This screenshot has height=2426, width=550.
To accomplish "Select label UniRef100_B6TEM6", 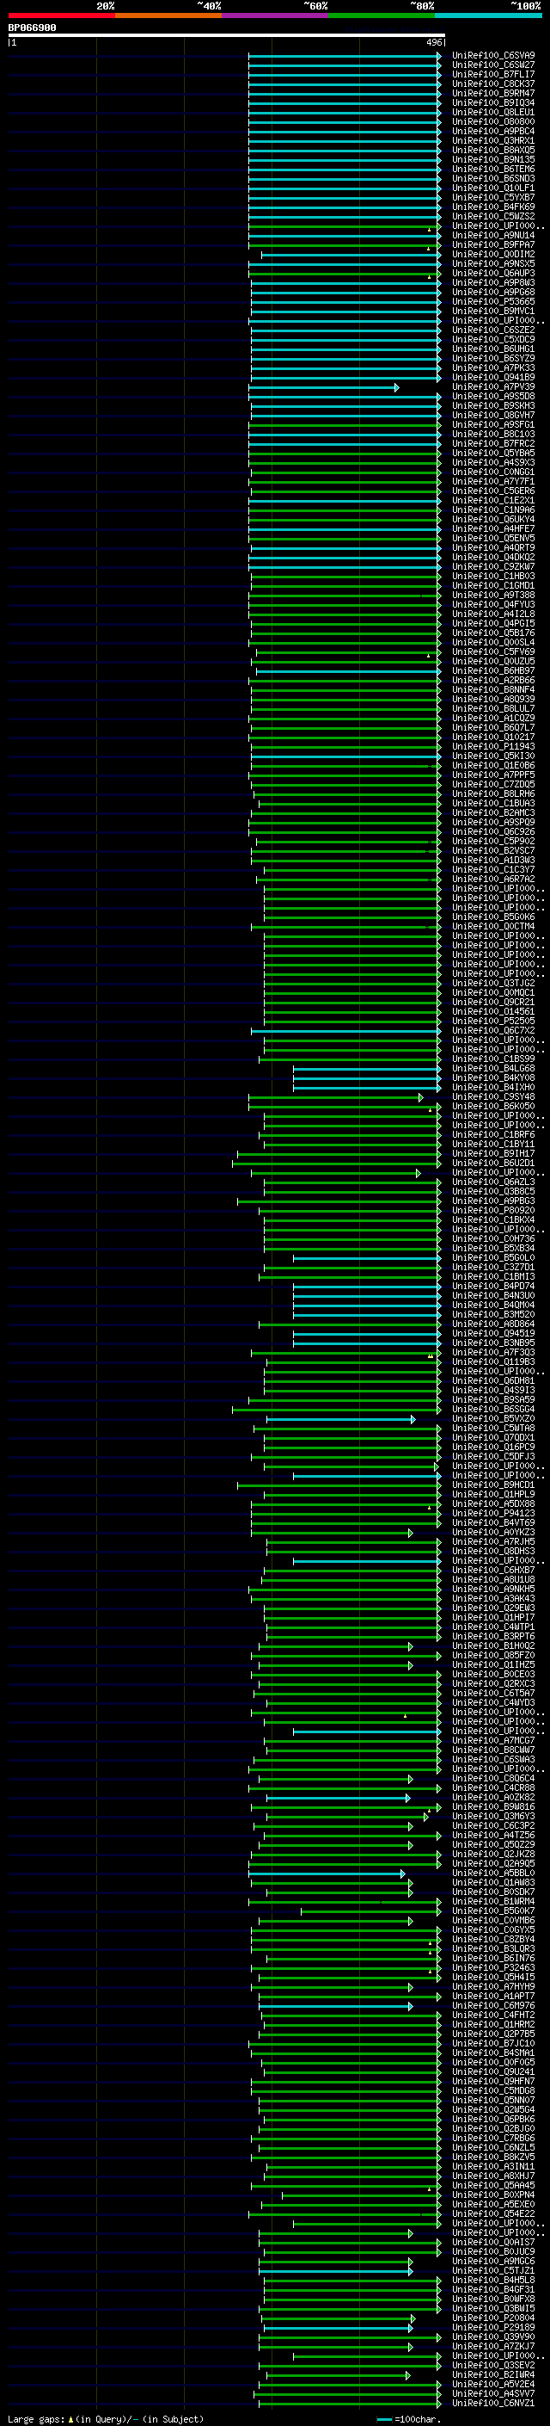I will [492, 170].
